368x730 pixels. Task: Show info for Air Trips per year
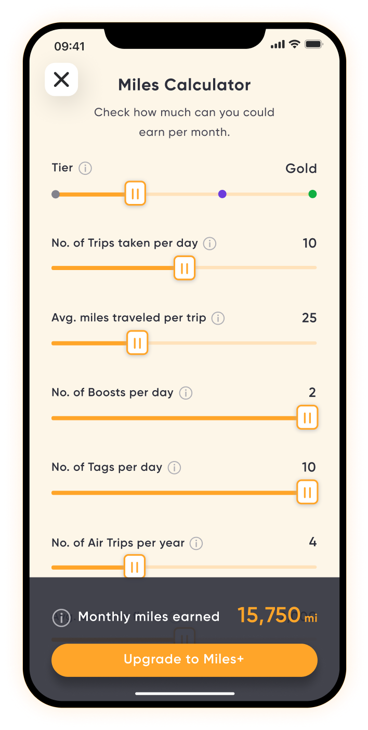pos(196,543)
